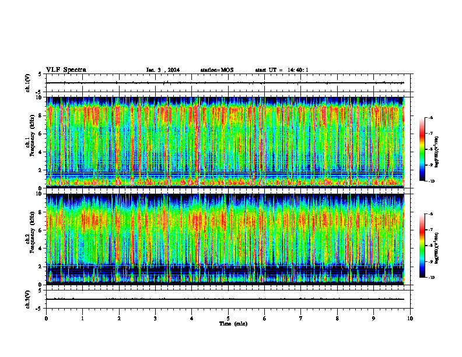Click the lower color scale bar beside ch.2
This screenshot has width=462, height=357.
[x=422, y=246]
